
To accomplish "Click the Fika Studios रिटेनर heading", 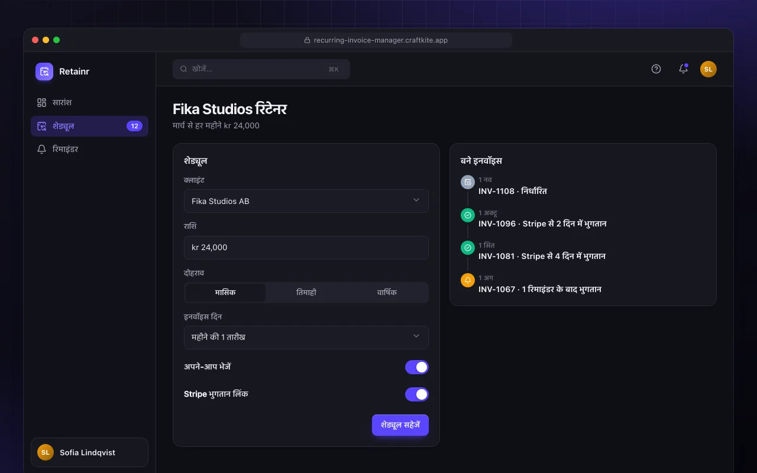I will click(x=230, y=109).
